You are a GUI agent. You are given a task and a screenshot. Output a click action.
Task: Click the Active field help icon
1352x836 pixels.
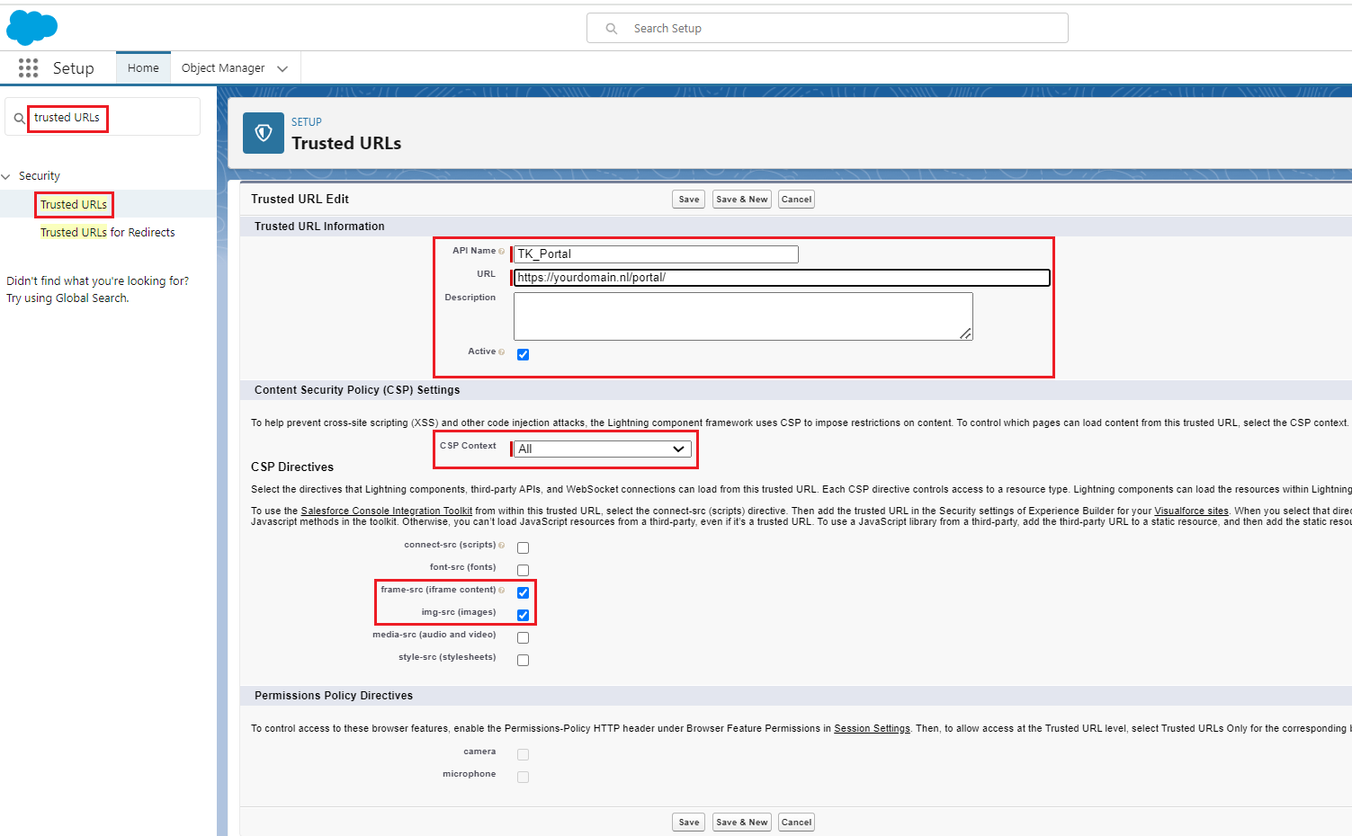click(x=502, y=352)
